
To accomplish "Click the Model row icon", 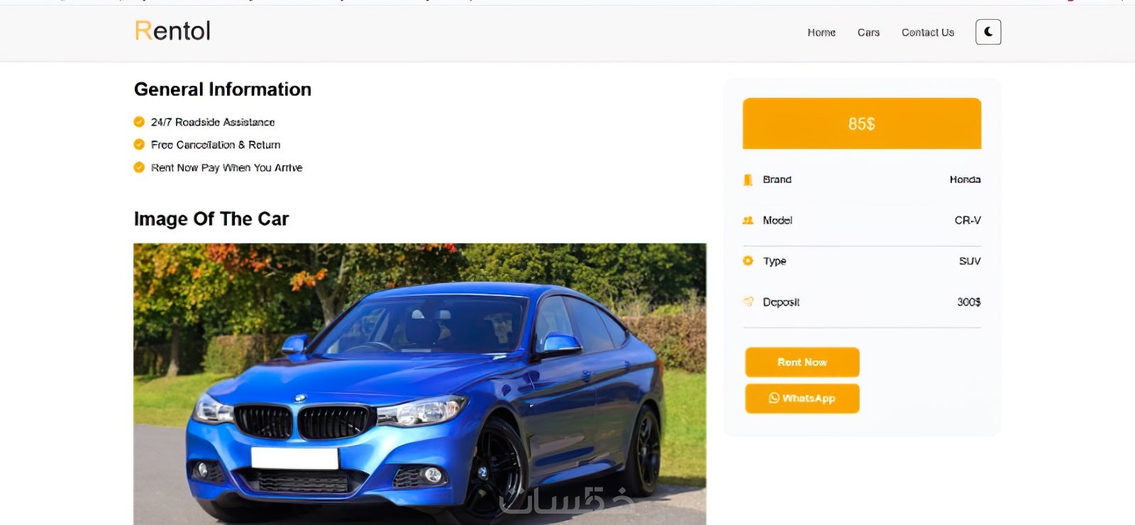I will pyautogui.click(x=748, y=221).
